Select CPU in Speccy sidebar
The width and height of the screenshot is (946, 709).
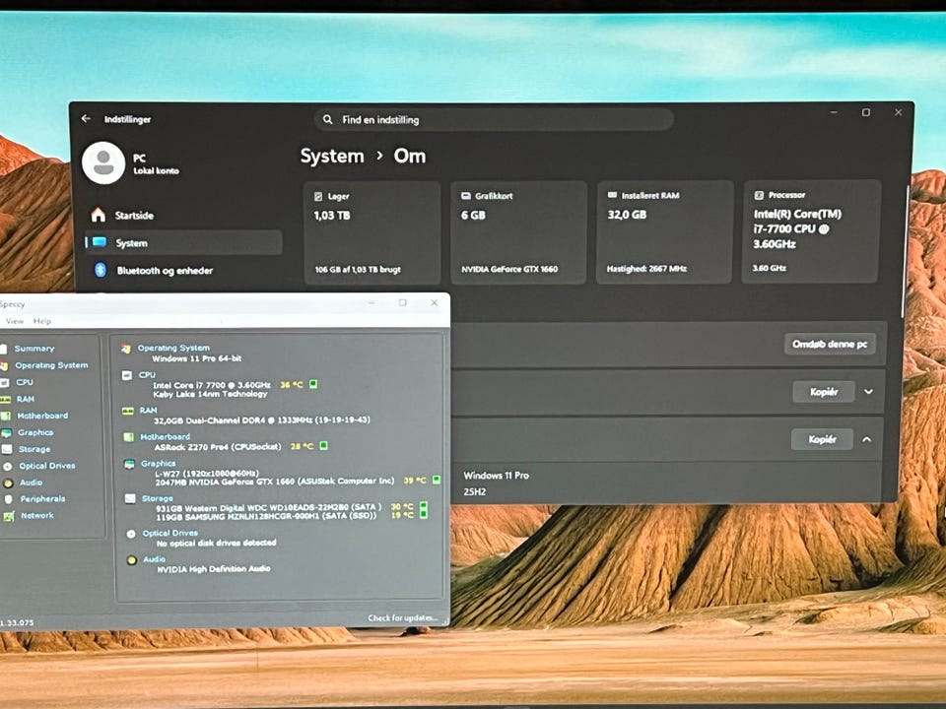pyautogui.click(x=25, y=382)
